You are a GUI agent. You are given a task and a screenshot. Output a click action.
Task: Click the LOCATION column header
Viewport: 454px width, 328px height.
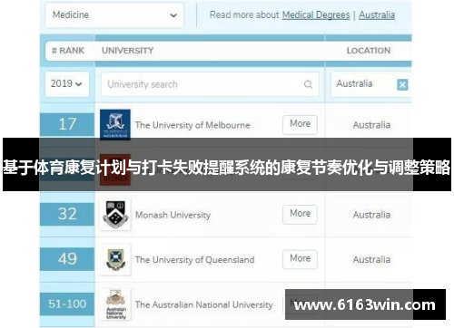pyautogui.click(x=369, y=51)
